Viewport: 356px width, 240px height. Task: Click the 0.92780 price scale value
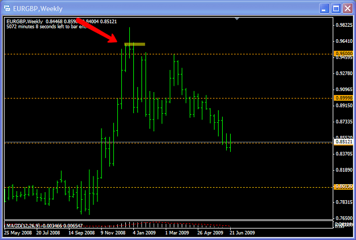[x=344, y=73]
